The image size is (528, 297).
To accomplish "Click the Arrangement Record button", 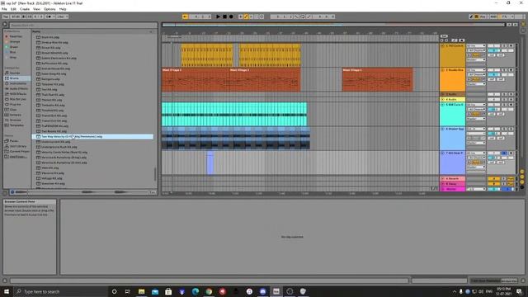I will [x=231, y=16].
